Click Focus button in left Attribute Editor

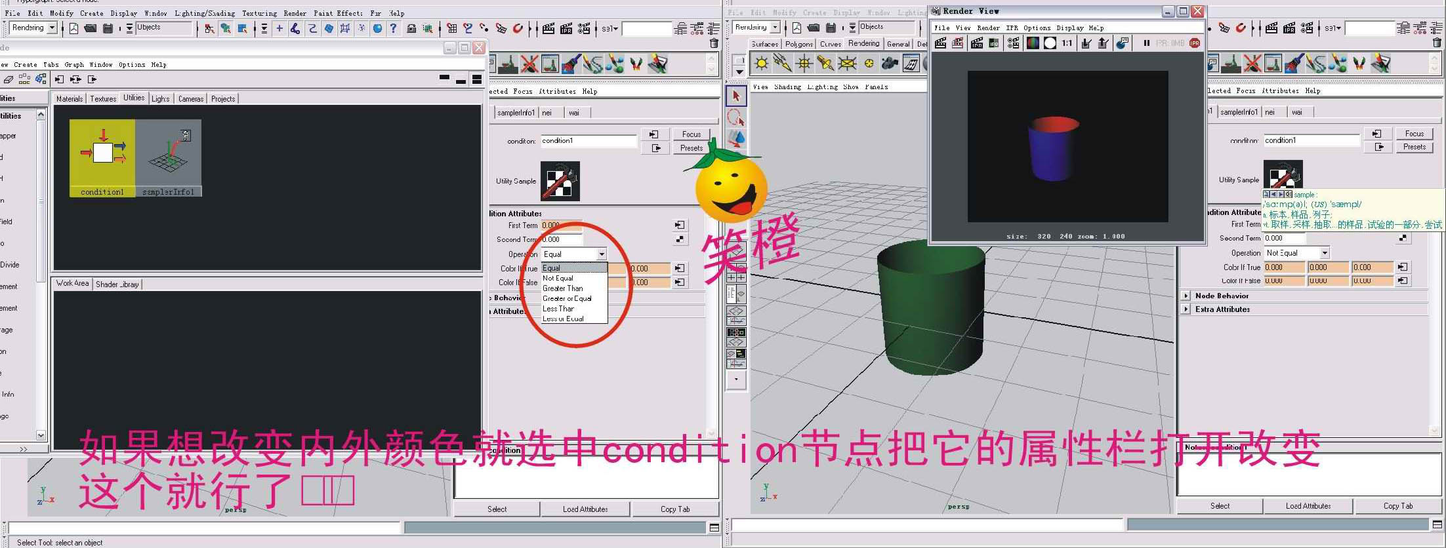click(x=692, y=134)
